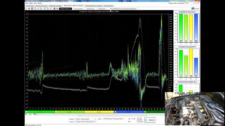Open the Помощь menu
Image resolution: width=225 pixels, height=126 pixels.
(40, 3)
